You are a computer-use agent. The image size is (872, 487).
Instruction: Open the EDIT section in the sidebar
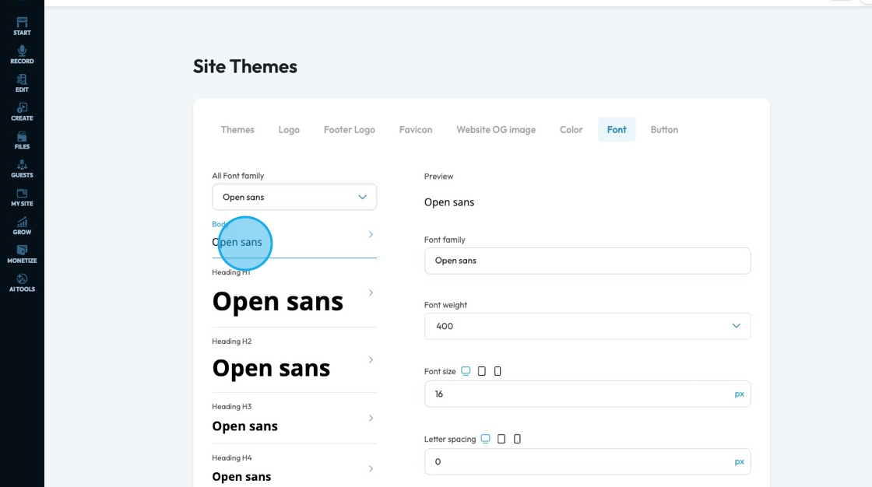23,82
